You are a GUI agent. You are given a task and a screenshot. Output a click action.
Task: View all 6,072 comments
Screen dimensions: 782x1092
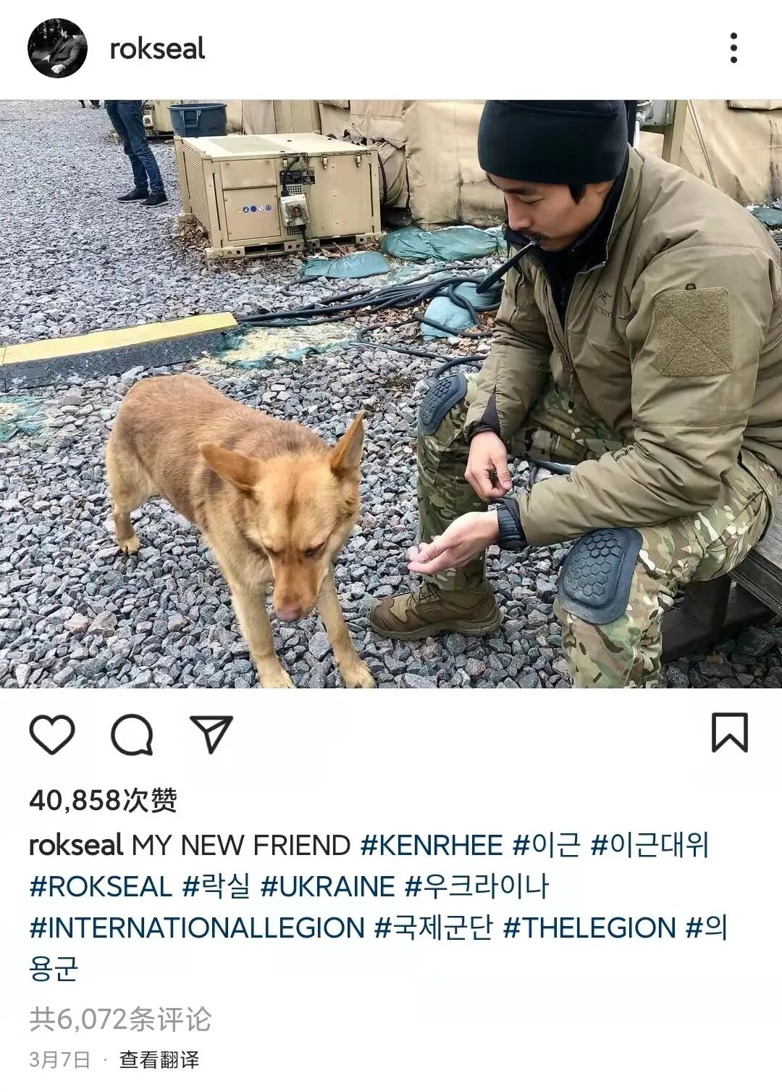120,1020
